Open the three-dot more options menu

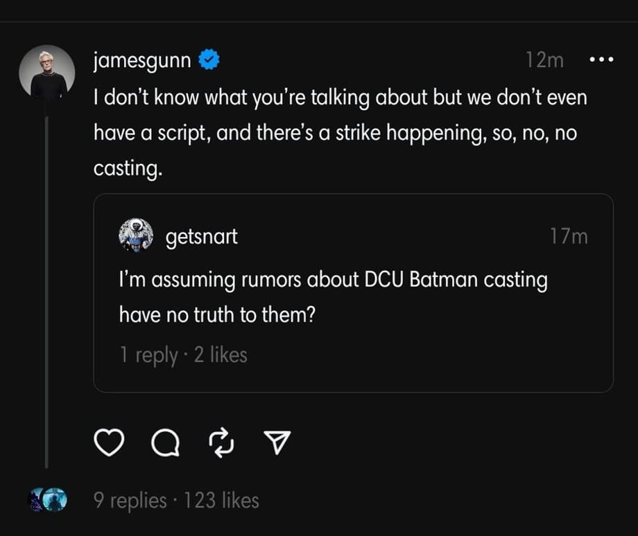601,60
